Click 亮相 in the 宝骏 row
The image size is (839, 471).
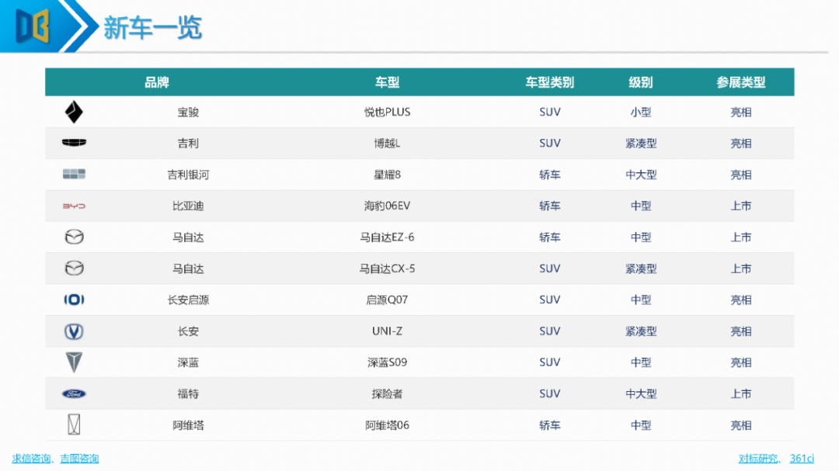pyautogui.click(x=741, y=113)
